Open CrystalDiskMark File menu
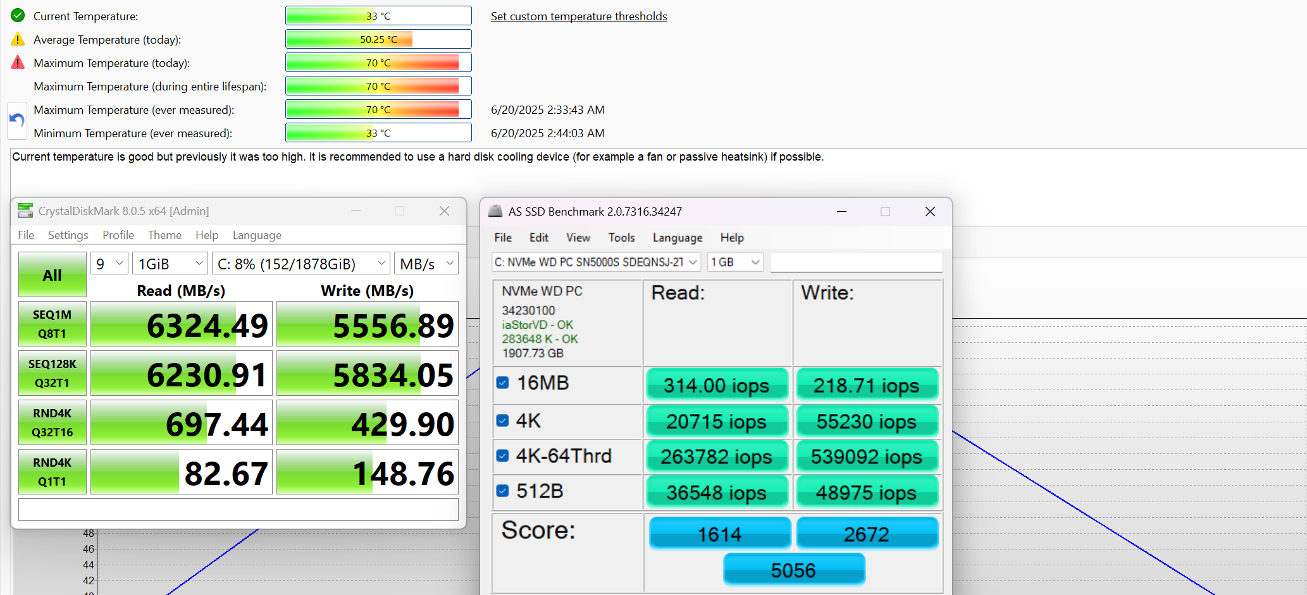 point(26,235)
